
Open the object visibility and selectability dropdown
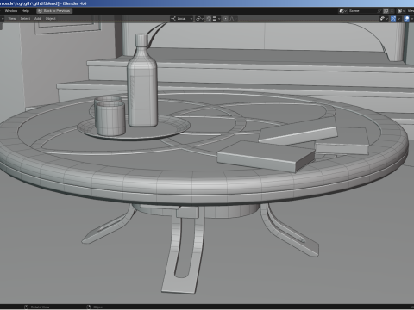coord(384,19)
